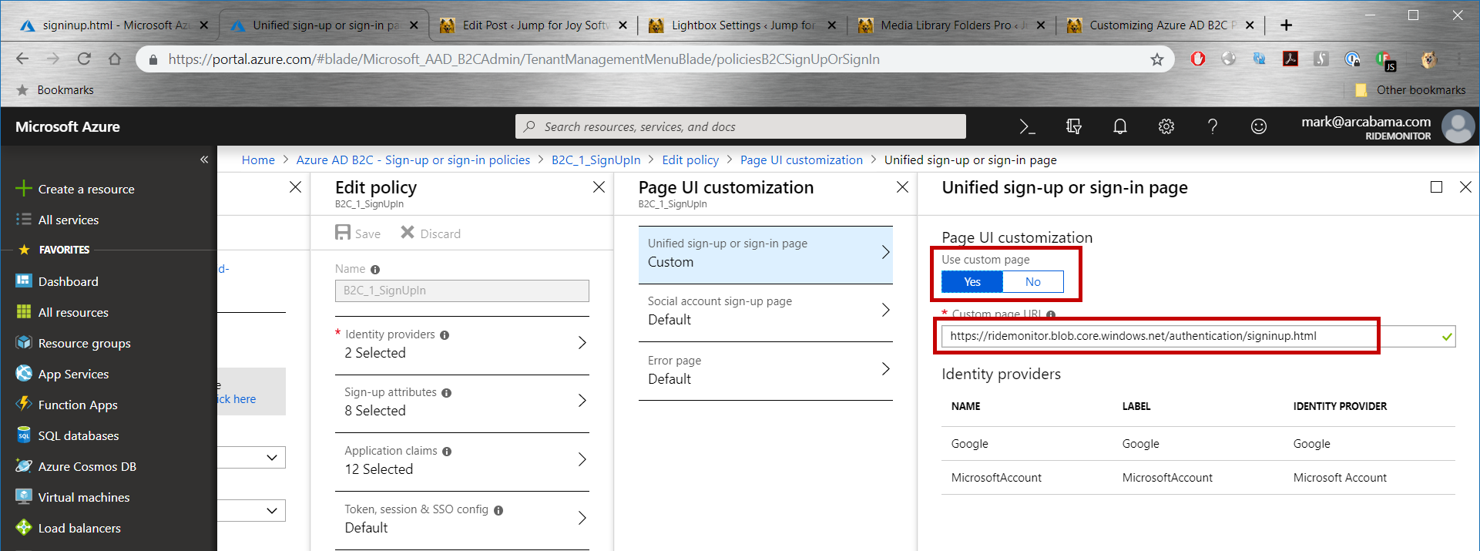Open the feedback smiley icon

click(1259, 126)
